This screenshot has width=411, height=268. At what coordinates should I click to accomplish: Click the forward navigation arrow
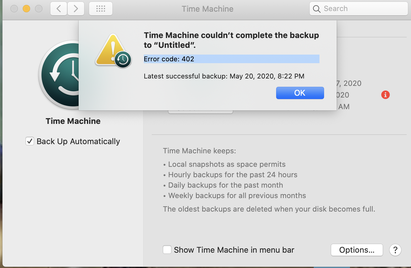76,9
